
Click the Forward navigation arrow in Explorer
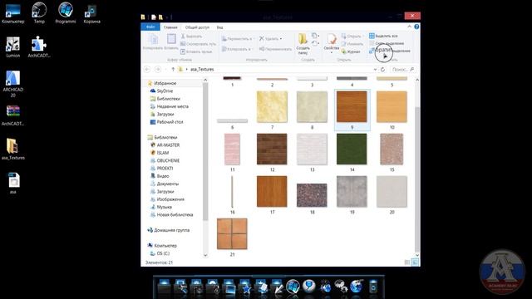tap(158, 69)
